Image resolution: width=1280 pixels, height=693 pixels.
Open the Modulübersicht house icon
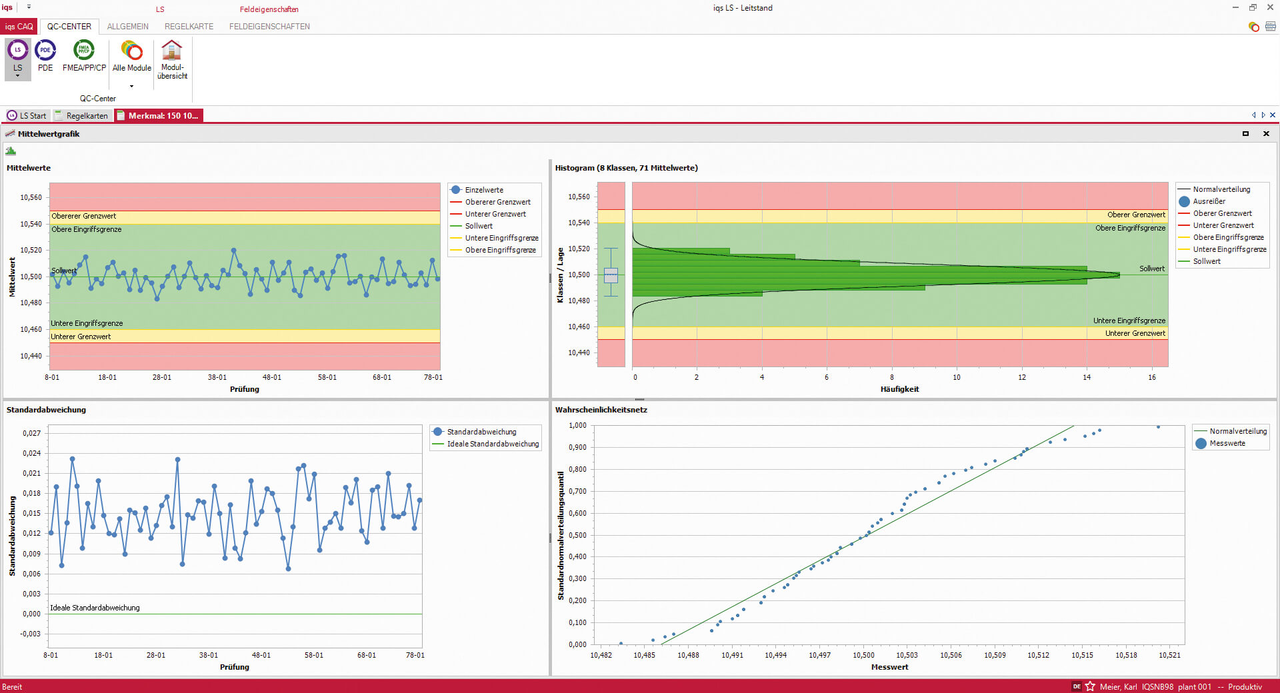coord(172,51)
